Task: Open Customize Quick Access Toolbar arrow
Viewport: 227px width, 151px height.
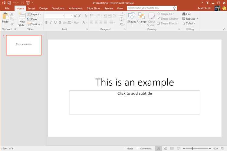Action: pyautogui.click(x=32, y=3)
